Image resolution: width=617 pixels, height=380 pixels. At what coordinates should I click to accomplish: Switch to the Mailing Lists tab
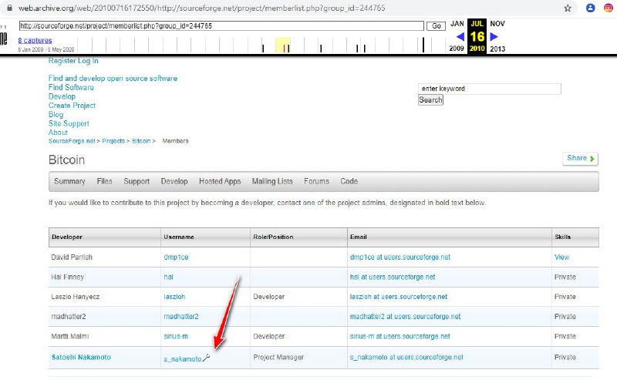coord(272,181)
